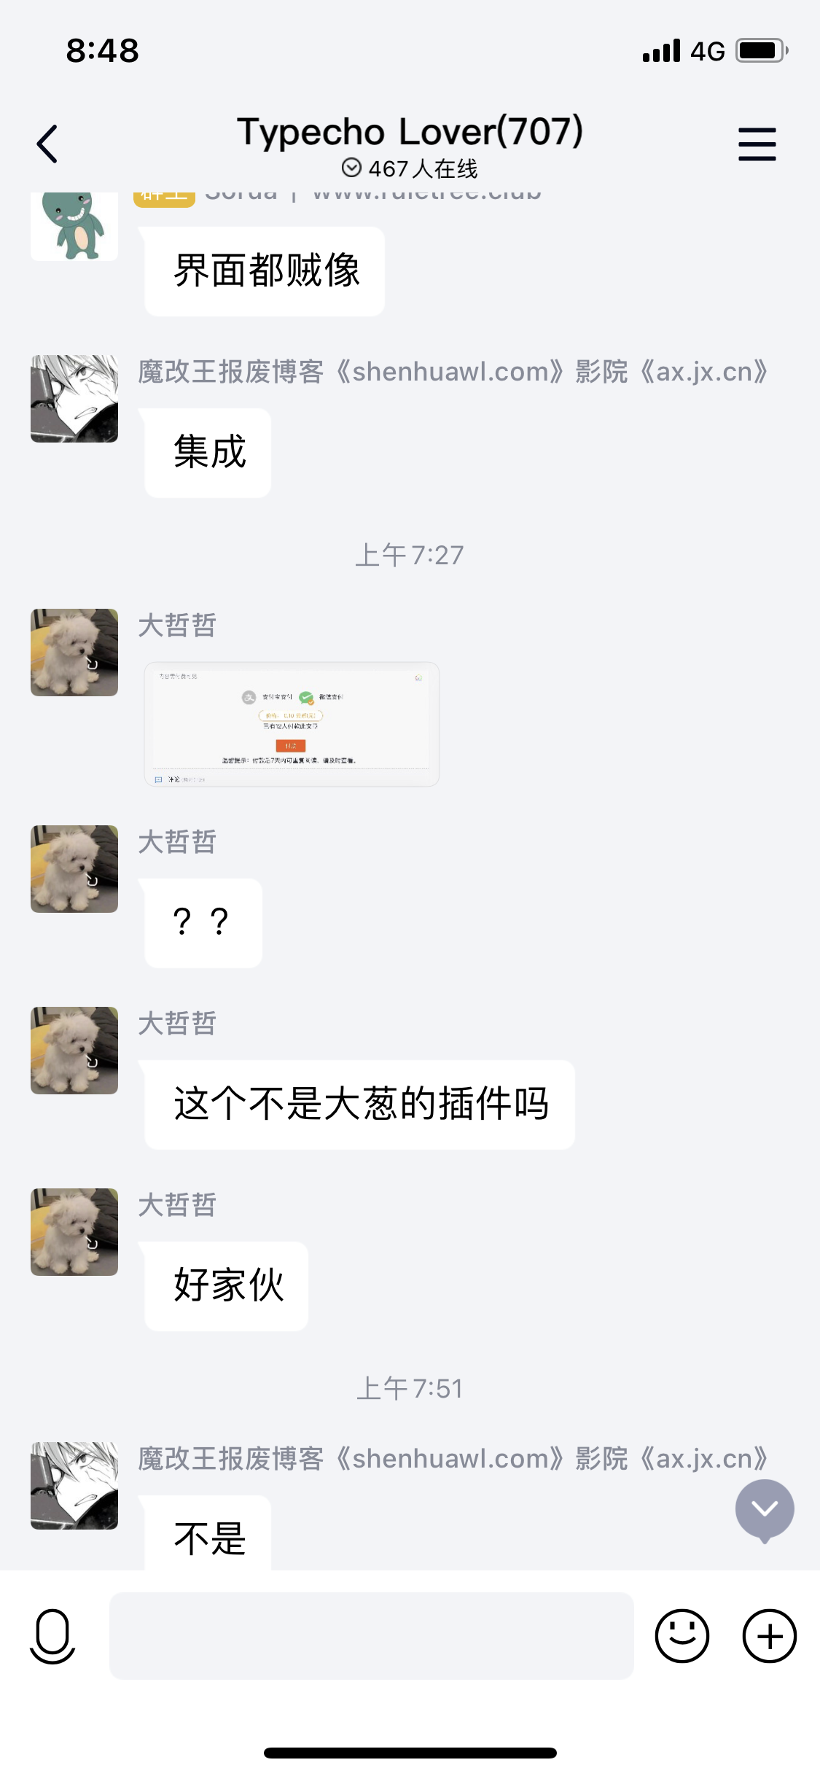The image size is (820, 1776).
Task: Jump to latest messages with down arrow
Action: (x=765, y=1510)
